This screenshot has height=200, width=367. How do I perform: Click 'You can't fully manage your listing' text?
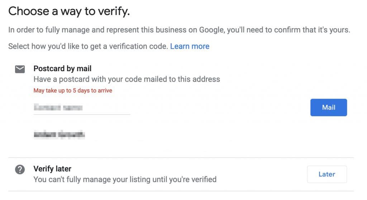(x=125, y=179)
